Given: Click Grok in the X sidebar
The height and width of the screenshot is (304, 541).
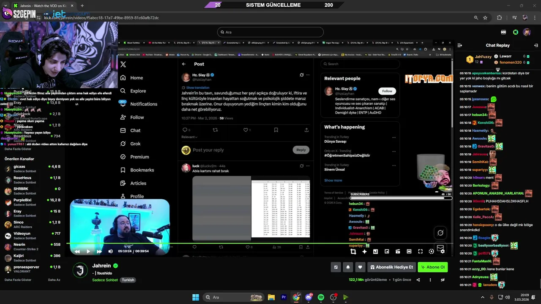Looking at the screenshot, I should point(131,144).
